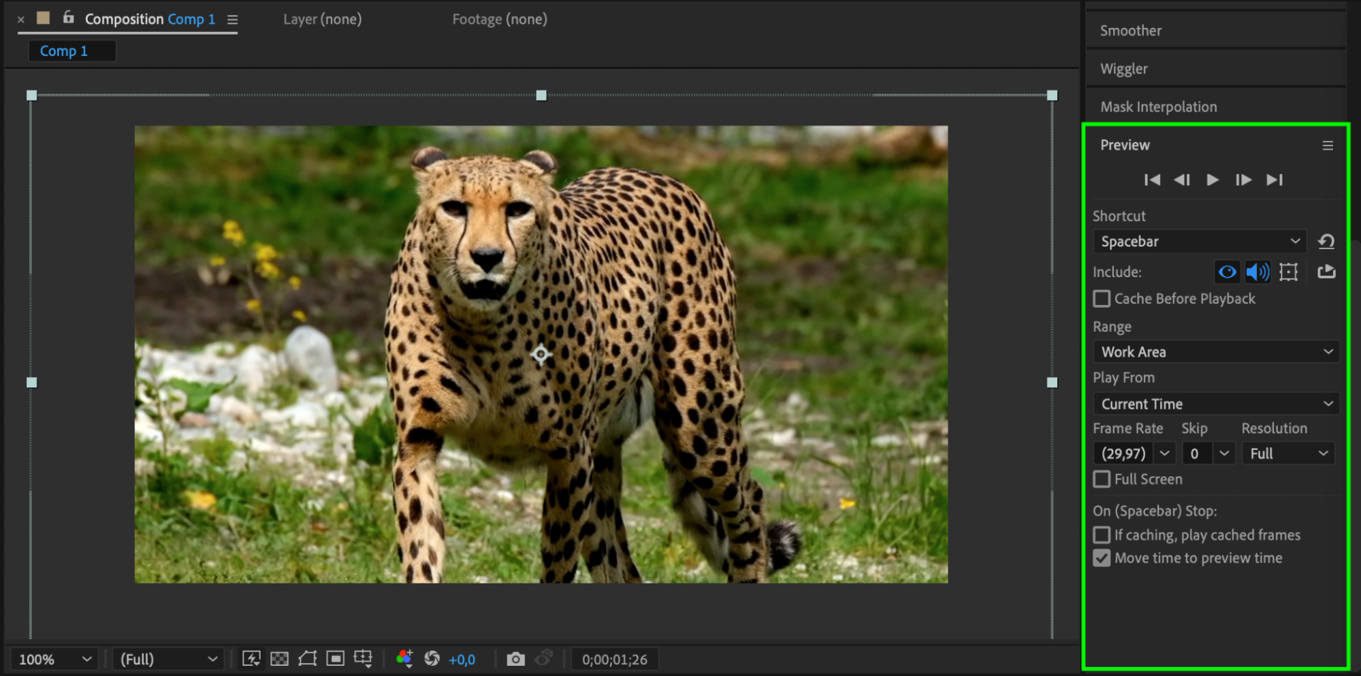The height and width of the screenshot is (676, 1361).
Task: Click the Take Snapshot camera icon
Action: 515,659
